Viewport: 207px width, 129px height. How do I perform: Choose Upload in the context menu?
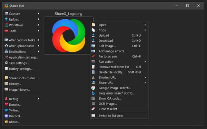[119, 36]
